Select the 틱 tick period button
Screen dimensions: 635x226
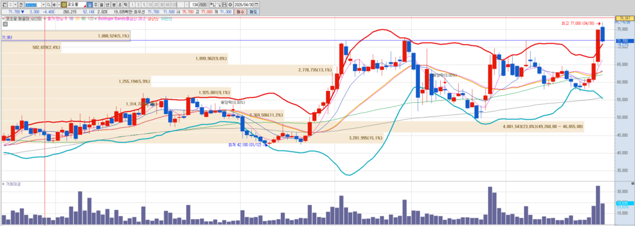[125, 4]
